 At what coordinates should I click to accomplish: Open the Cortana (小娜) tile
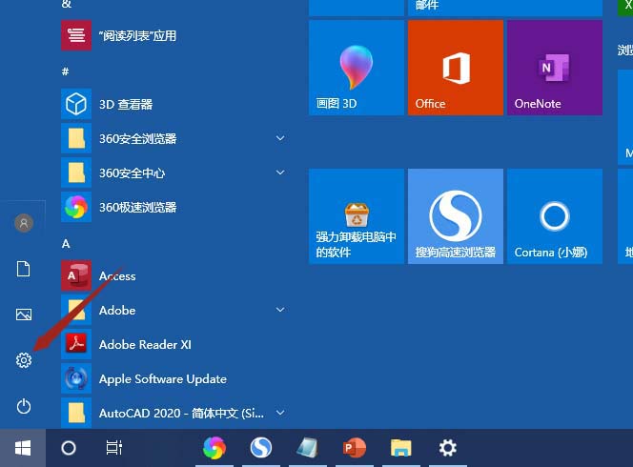pos(555,216)
